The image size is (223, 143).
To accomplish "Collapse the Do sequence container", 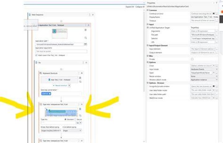I will pyautogui.click(x=86, y=63).
